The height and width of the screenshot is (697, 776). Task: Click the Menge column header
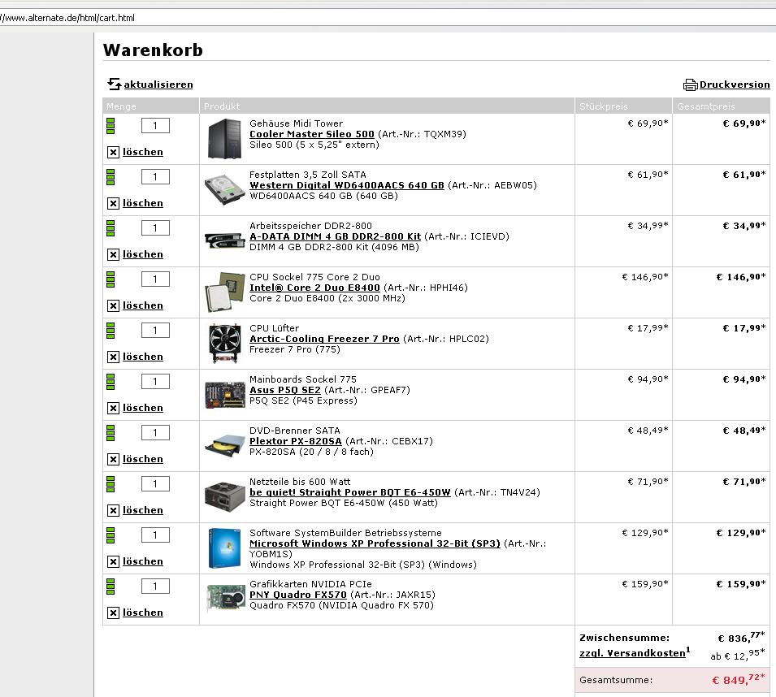151,106
